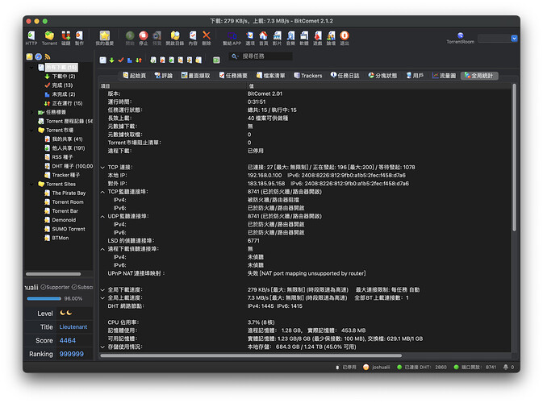This screenshot has width=543, height=403.
Task: Filter by red checkmark completed icon
Action: pyautogui.click(x=121, y=60)
